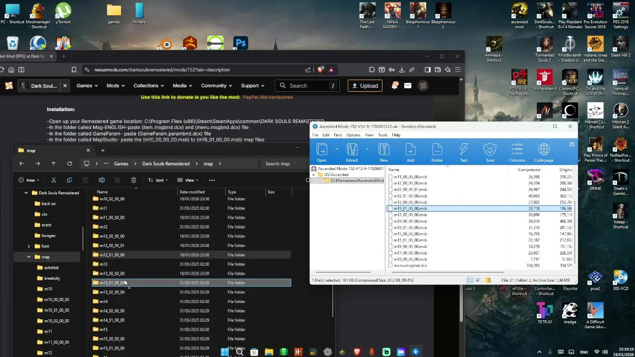Click the New button in File Explorer
The height and width of the screenshot is (357, 635).
tap(30, 180)
